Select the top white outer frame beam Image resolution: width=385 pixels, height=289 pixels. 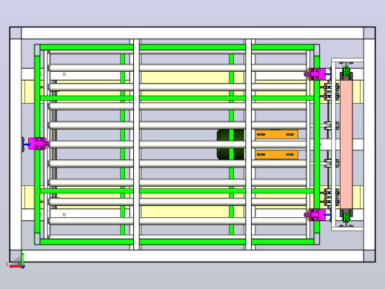pos(192,33)
